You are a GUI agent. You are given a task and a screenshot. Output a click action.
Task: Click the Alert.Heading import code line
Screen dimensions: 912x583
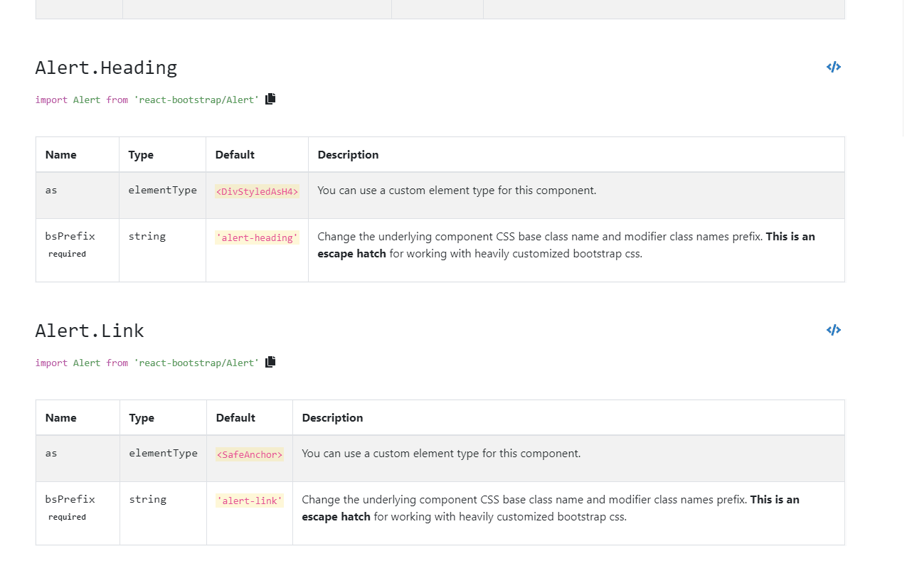[x=147, y=100]
